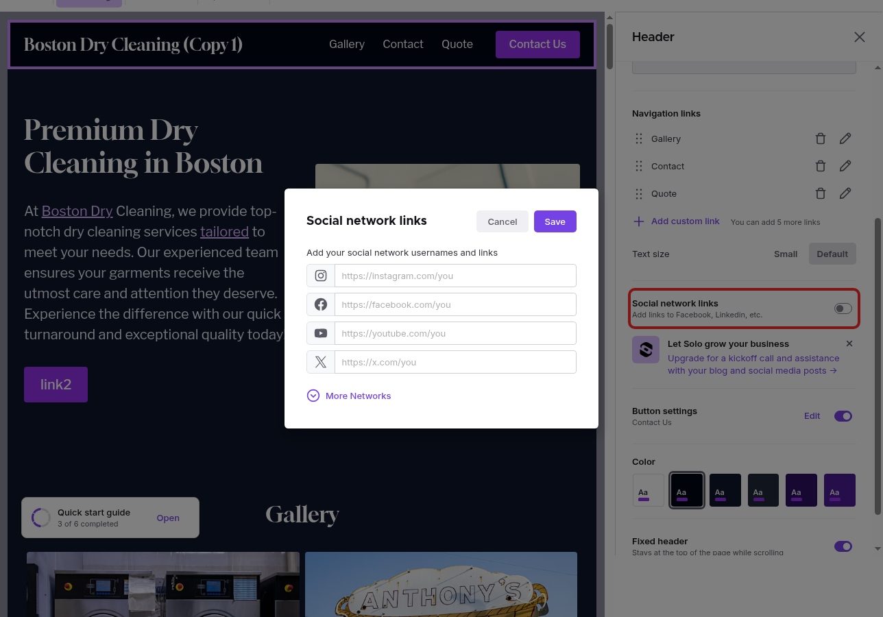Click Contact in the site header menu
The width and height of the screenshot is (883, 617).
[403, 44]
